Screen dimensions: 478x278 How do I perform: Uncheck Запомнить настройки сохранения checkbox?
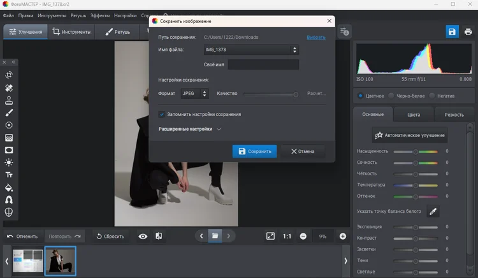pyautogui.click(x=162, y=114)
